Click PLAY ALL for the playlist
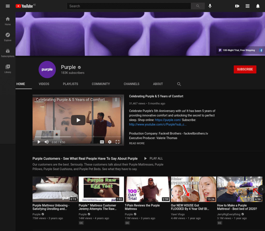 tap(153, 158)
